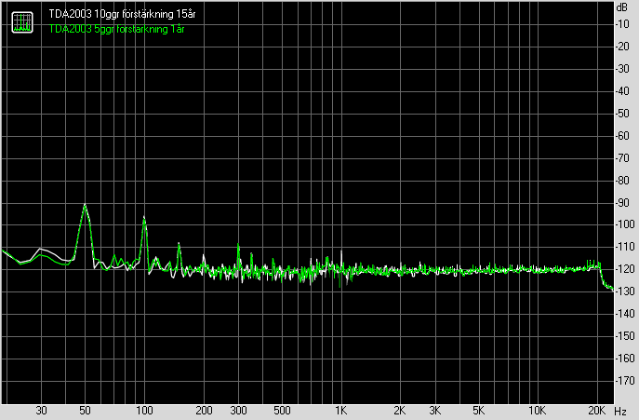The height and width of the screenshot is (420, 639).
Task: Click the -80 dB axis label
Action: click(622, 180)
